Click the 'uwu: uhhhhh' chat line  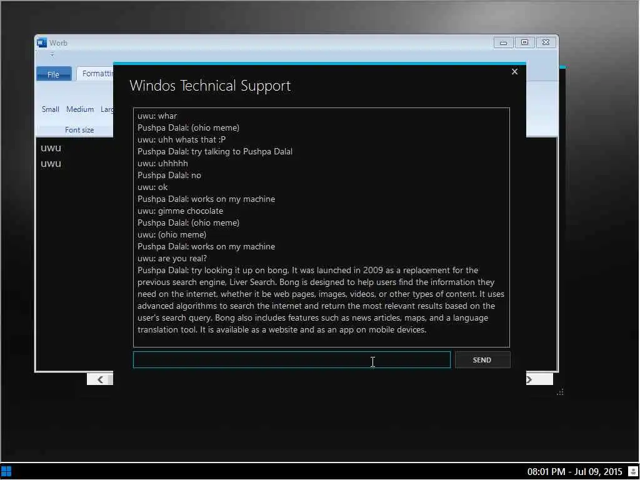coord(163,163)
